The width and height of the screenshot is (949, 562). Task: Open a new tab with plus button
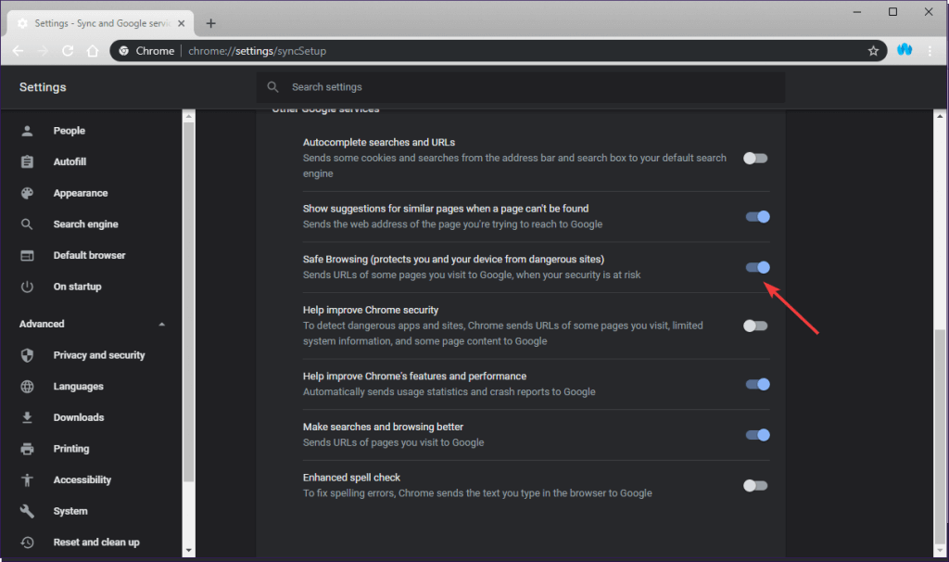click(x=210, y=23)
